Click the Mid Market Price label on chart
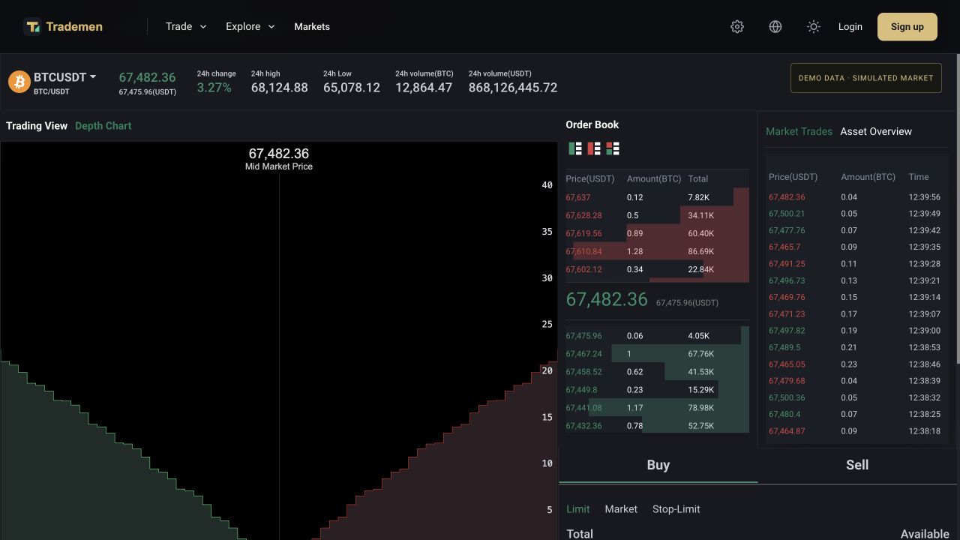This screenshot has width=960, height=540. 279,166
